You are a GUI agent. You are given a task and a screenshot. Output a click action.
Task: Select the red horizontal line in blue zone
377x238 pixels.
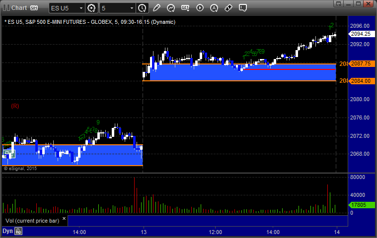coord(290,69)
